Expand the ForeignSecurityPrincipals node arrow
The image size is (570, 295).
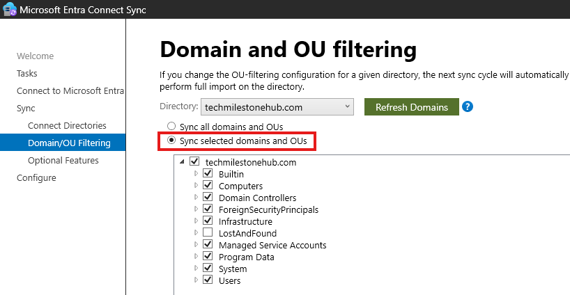point(196,209)
